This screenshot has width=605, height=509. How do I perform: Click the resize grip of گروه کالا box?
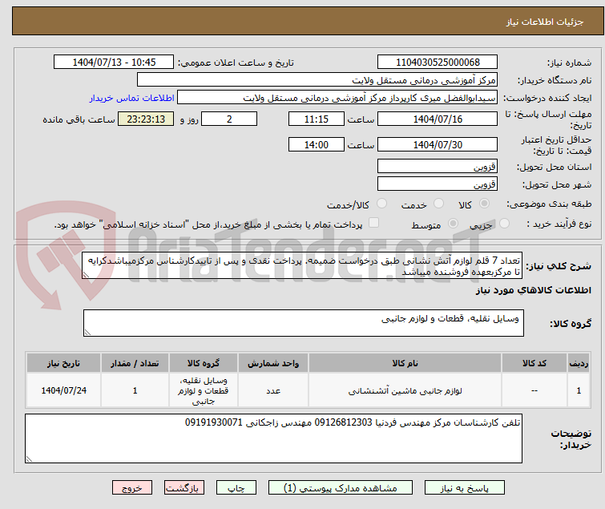87,333
